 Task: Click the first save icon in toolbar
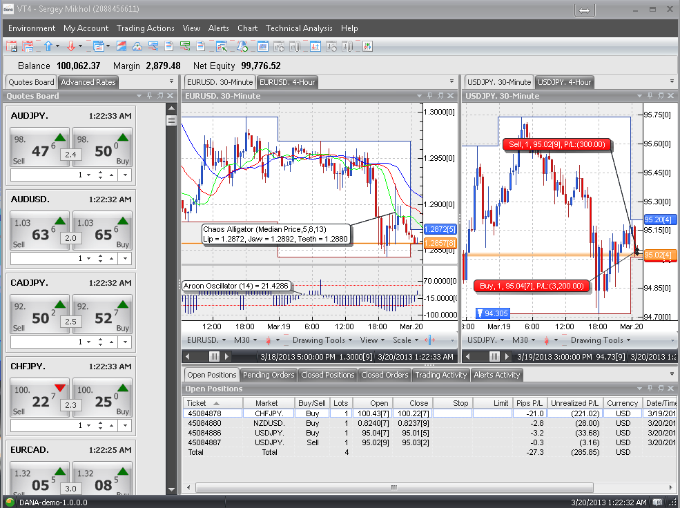click(12, 46)
